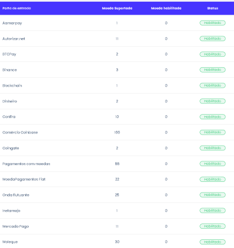
Task: Click supported count 30 for Moleque
Action: (117, 242)
